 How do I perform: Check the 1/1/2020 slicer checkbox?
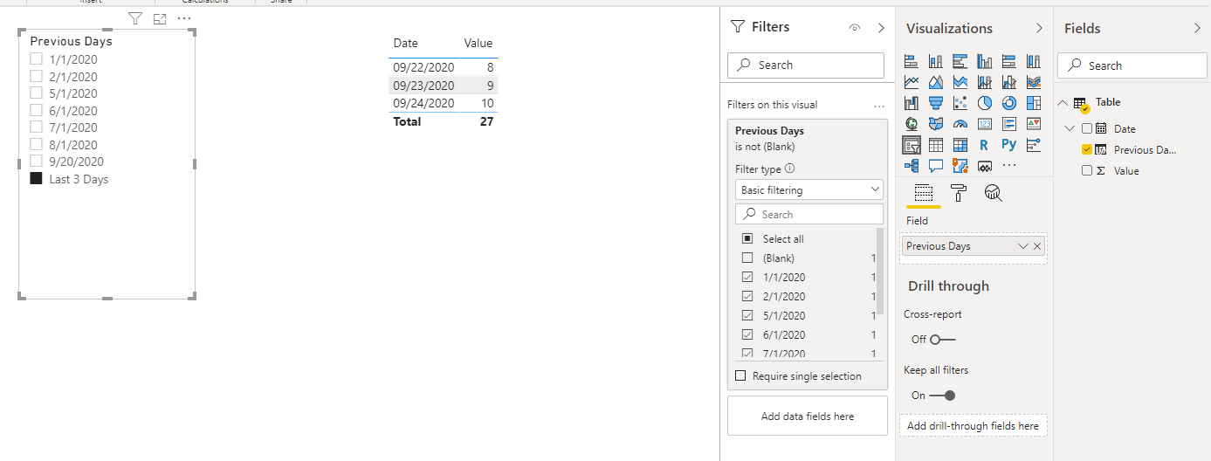[36, 59]
